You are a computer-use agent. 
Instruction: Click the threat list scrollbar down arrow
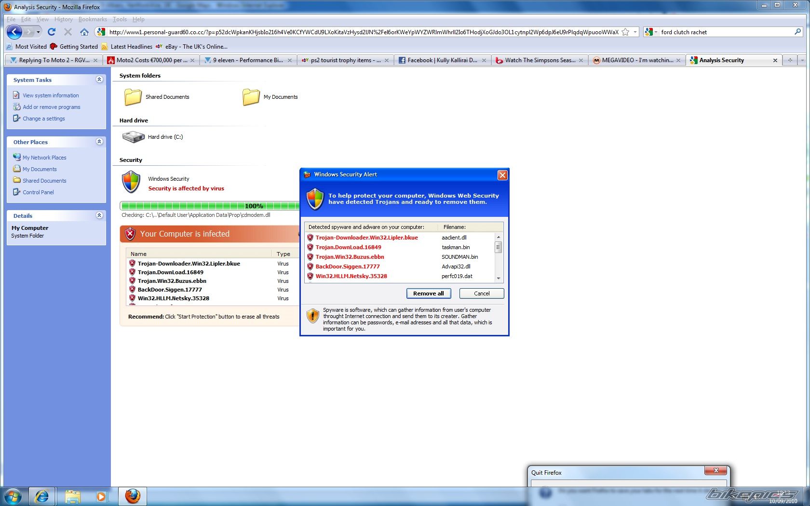[499, 279]
